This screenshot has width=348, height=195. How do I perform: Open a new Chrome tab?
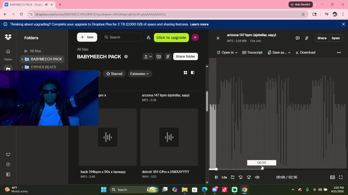[x=60, y=5]
